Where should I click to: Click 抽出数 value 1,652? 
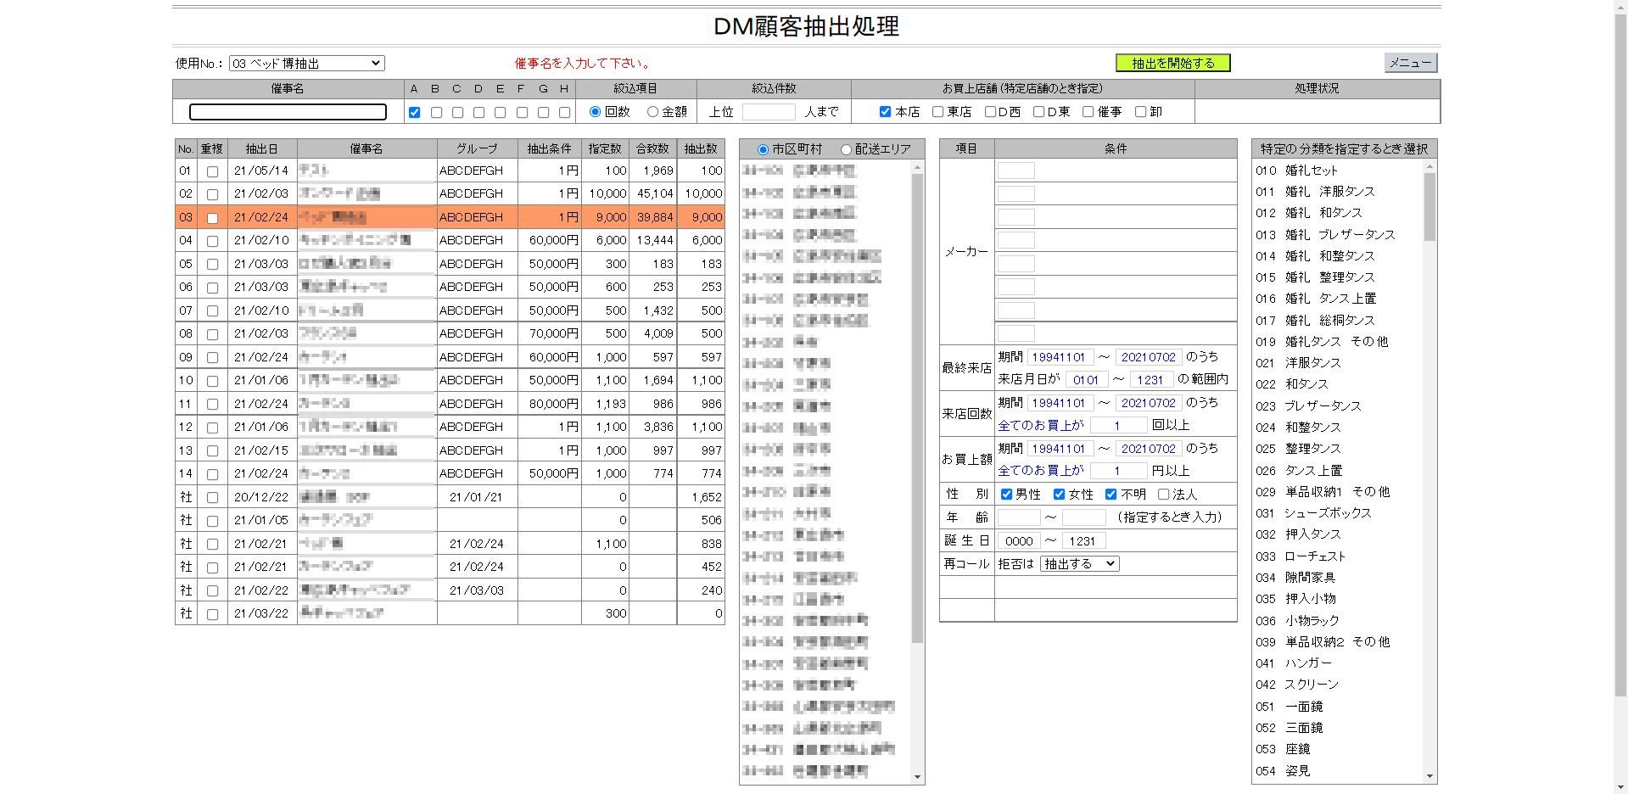point(707,497)
